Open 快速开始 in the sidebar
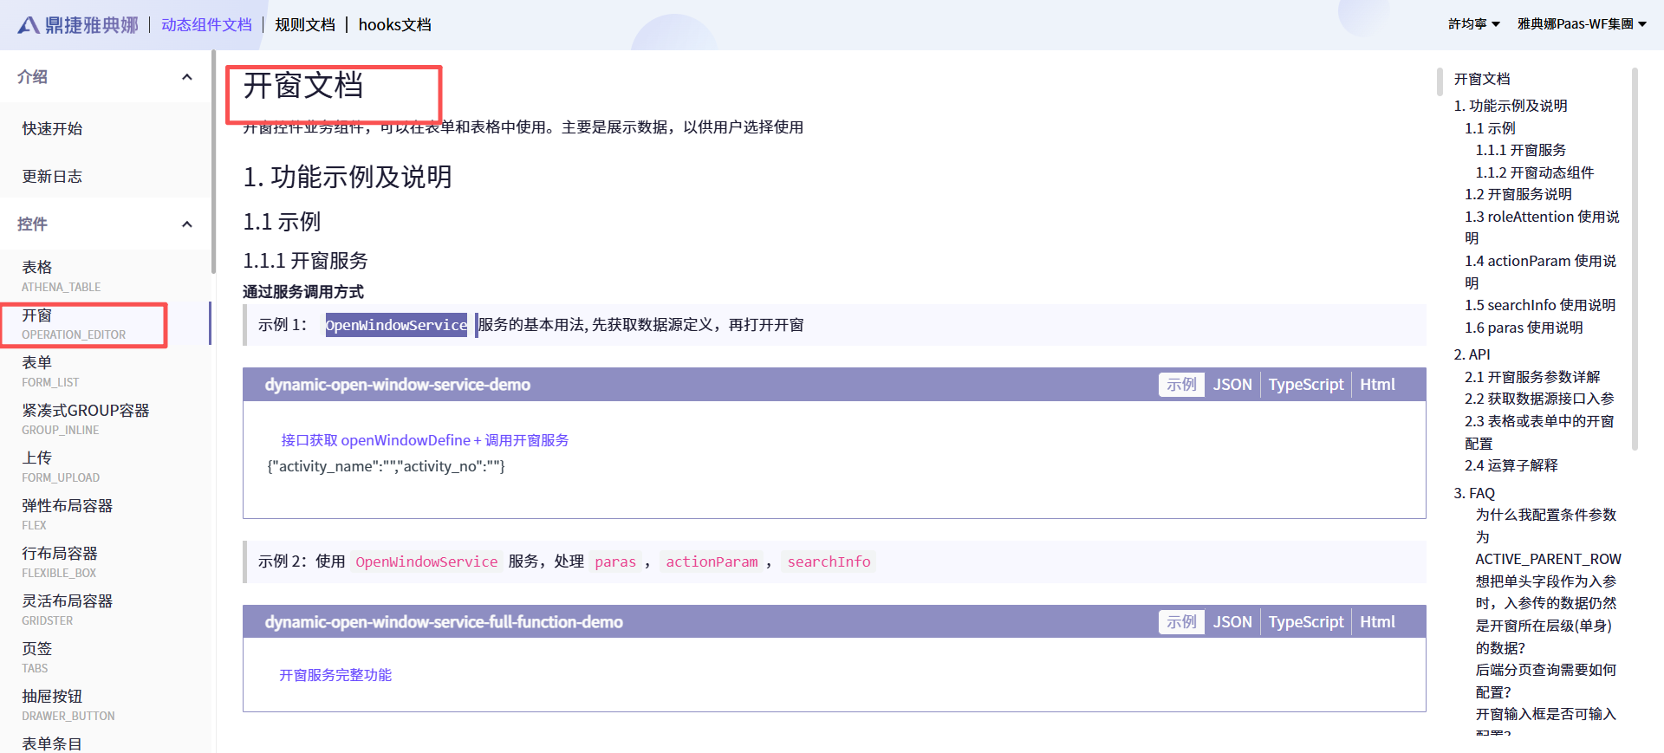The image size is (1664, 753). point(52,129)
